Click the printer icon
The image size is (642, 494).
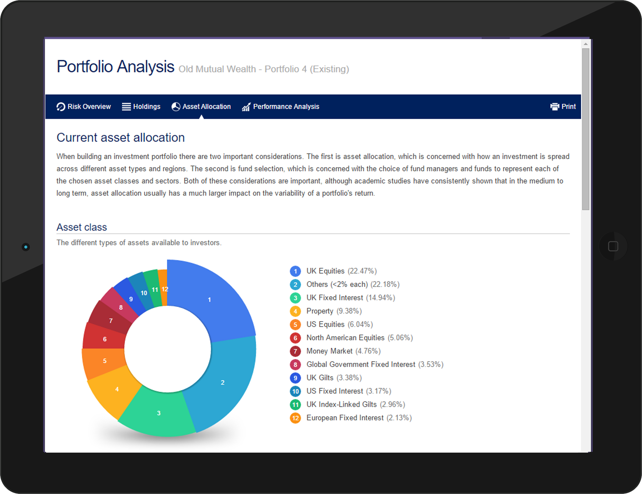point(555,107)
